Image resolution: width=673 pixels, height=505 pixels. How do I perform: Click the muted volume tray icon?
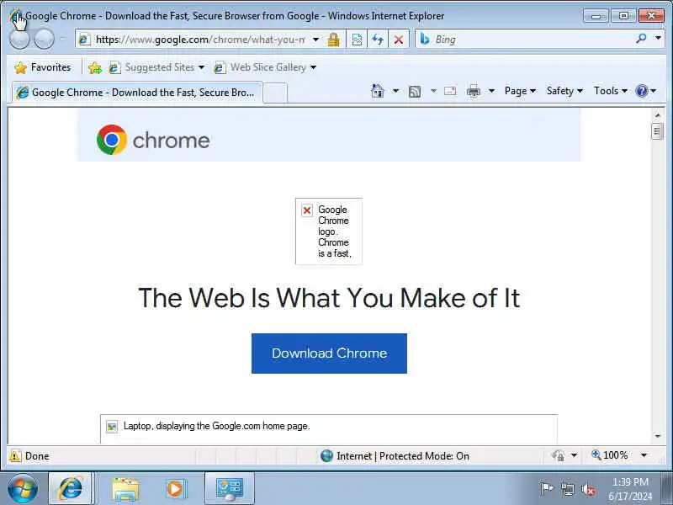pos(588,489)
